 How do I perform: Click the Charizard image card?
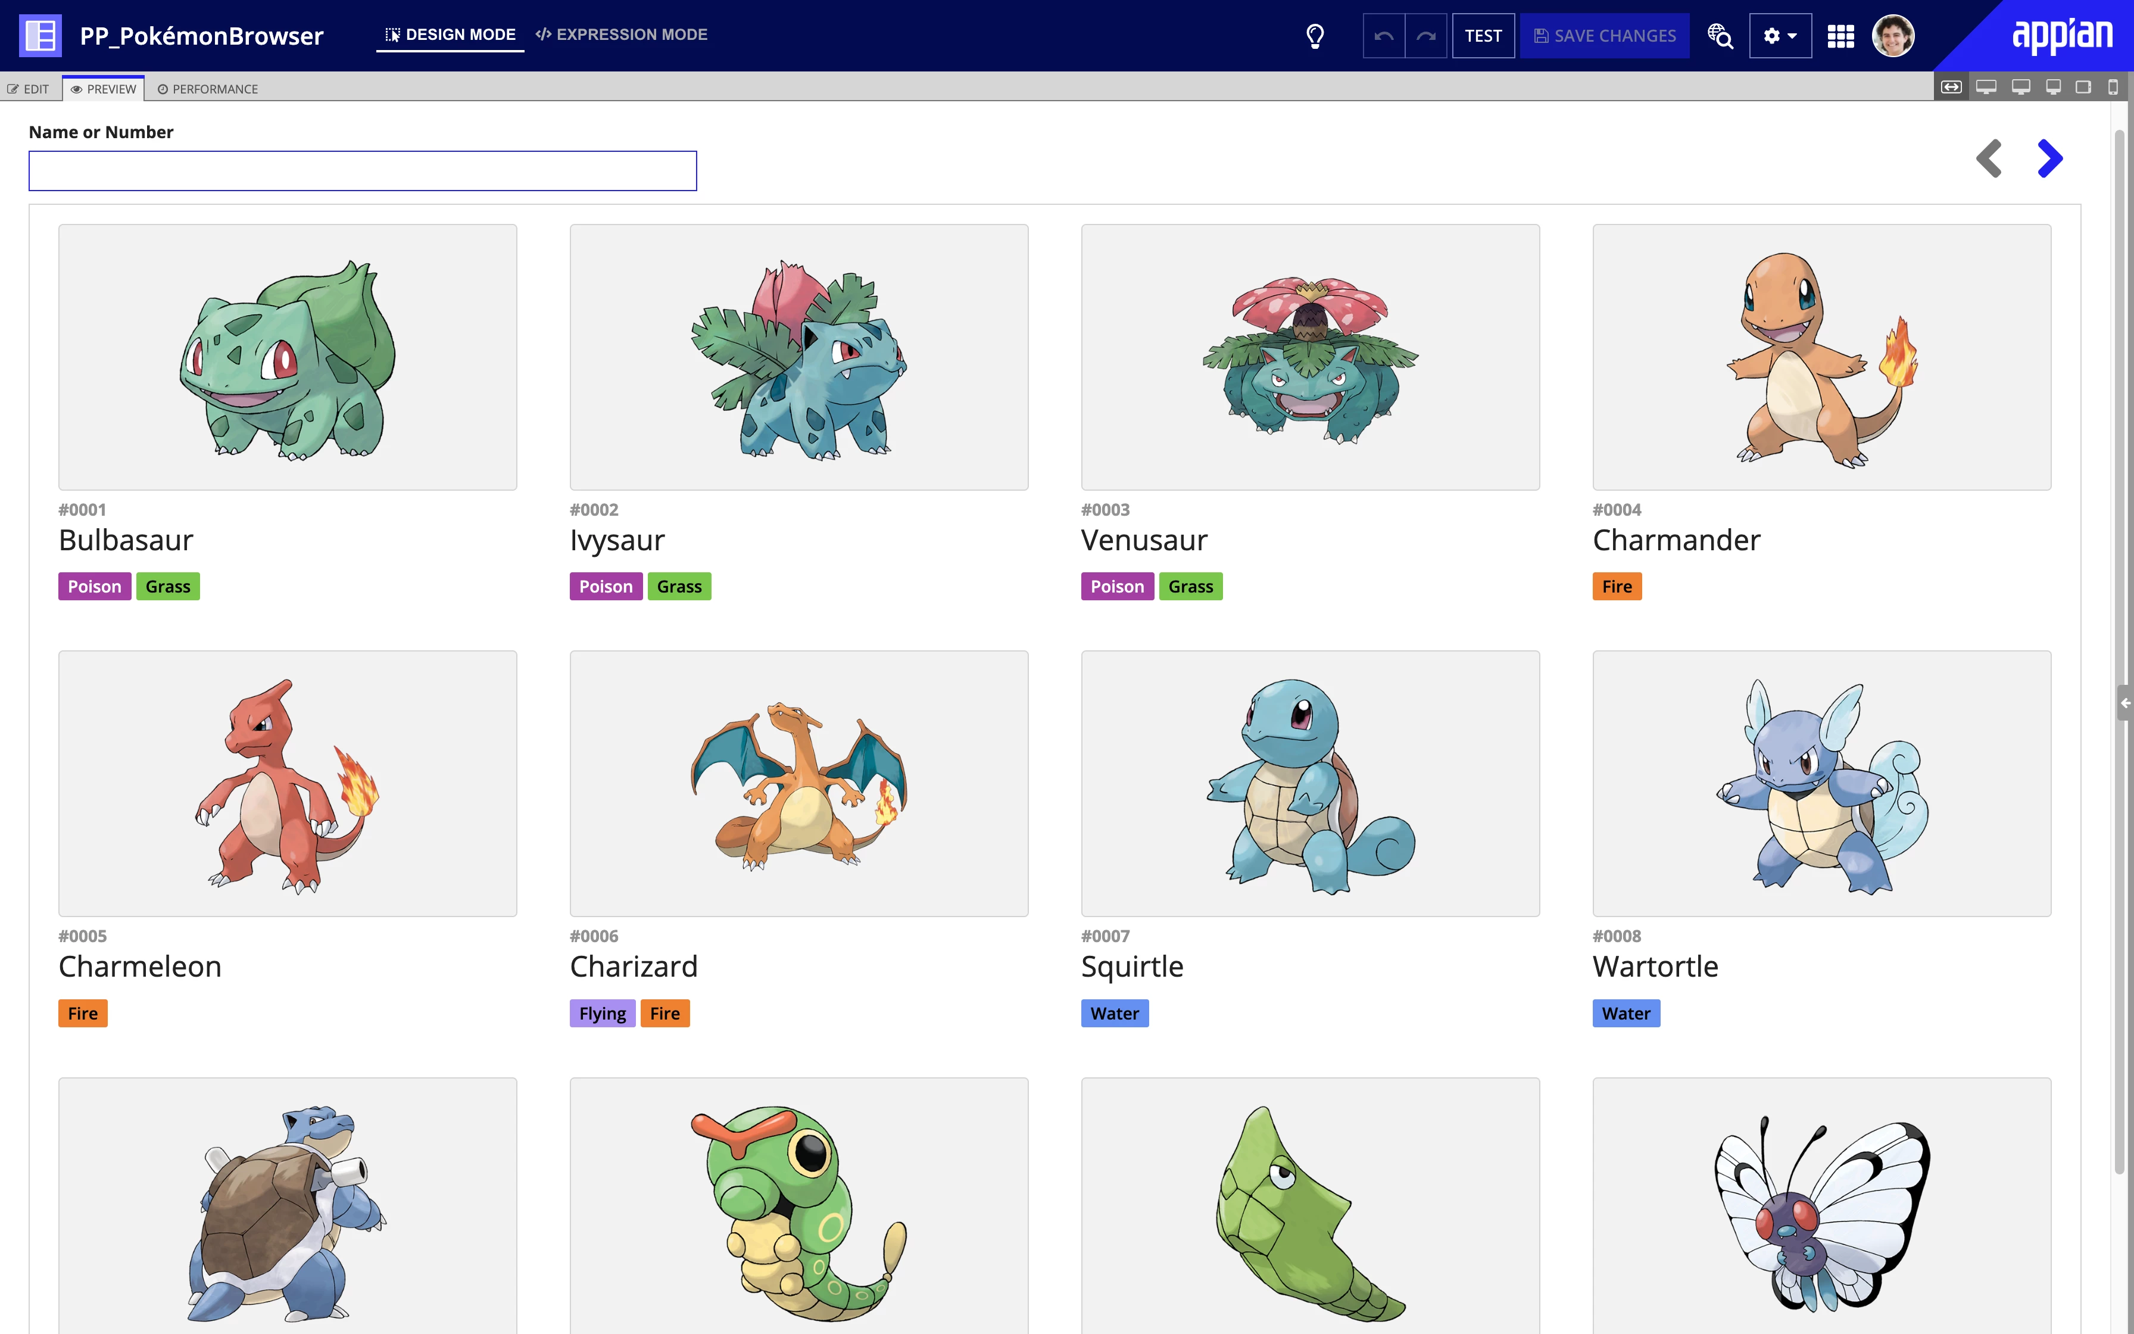pos(799,784)
